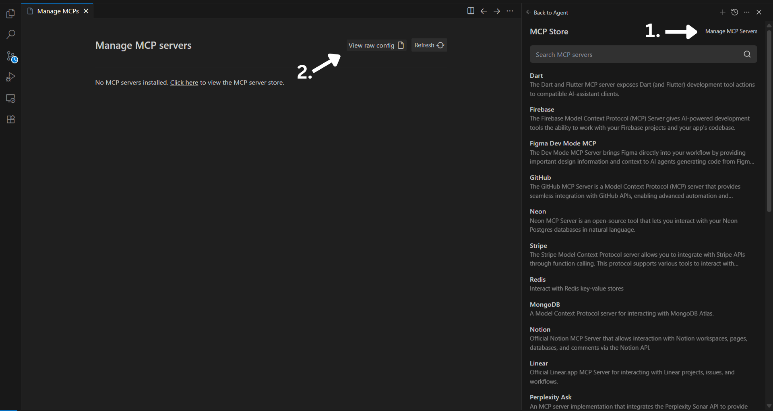
Task: Open the Run and Debug panel
Action: (x=11, y=77)
